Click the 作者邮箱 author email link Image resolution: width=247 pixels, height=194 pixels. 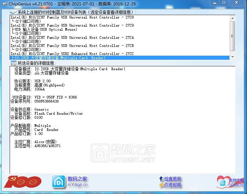[x=173, y=185]
